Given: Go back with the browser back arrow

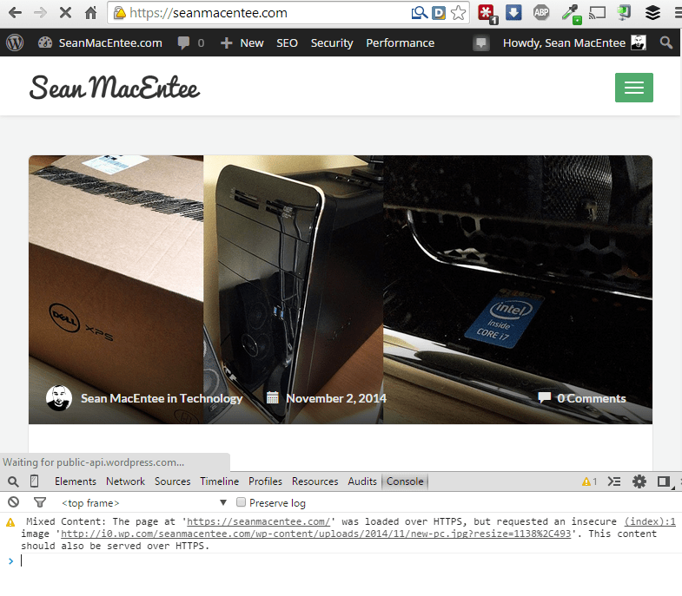Looking at the screenshot, I should 15,13.
